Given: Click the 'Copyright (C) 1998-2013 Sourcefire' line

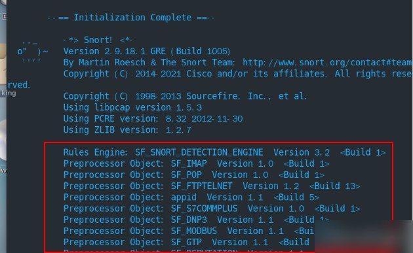Looking at the screenshot, I should 185,96.
